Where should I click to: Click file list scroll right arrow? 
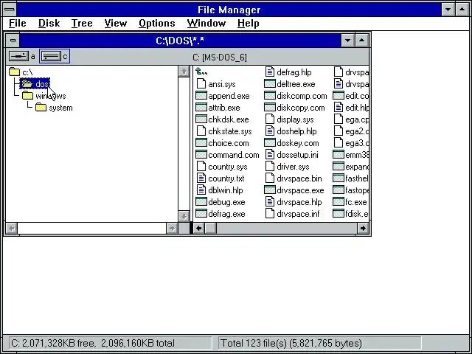coord(363,228)
